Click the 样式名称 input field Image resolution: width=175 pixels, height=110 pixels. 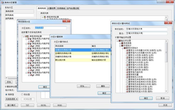point(147,29)
